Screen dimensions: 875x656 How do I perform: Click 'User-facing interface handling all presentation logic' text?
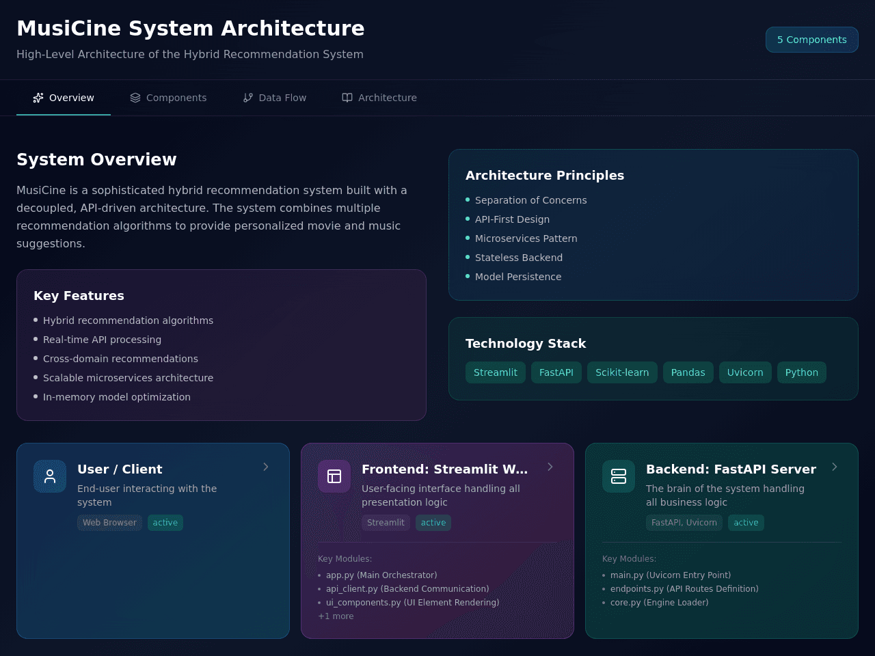pos(441,495)
